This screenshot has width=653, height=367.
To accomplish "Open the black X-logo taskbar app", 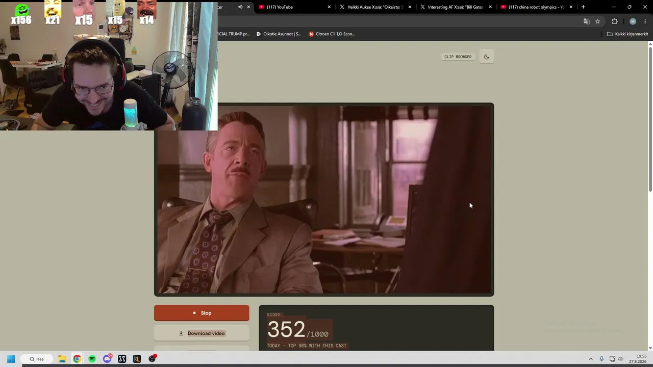I will point(122,359).
